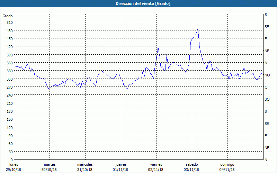The width and height of the screenshot is (277, 173).
Task: Select the 'SO' compass label on the right axis
Action: point(267,99)
